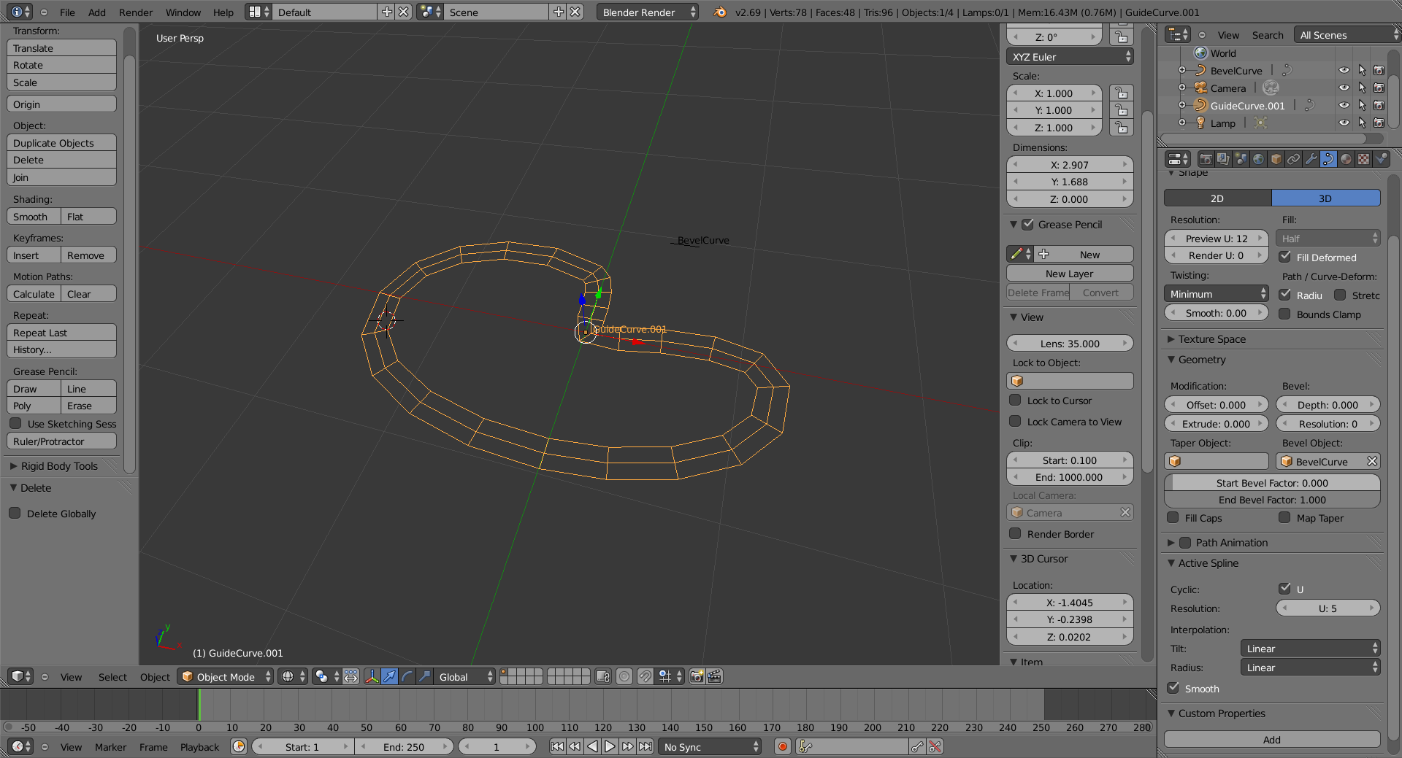Viewport: 1402px width, 758px height.
Task: Toggle proportional editing icon in 3D header
Action: click(624, 676)
